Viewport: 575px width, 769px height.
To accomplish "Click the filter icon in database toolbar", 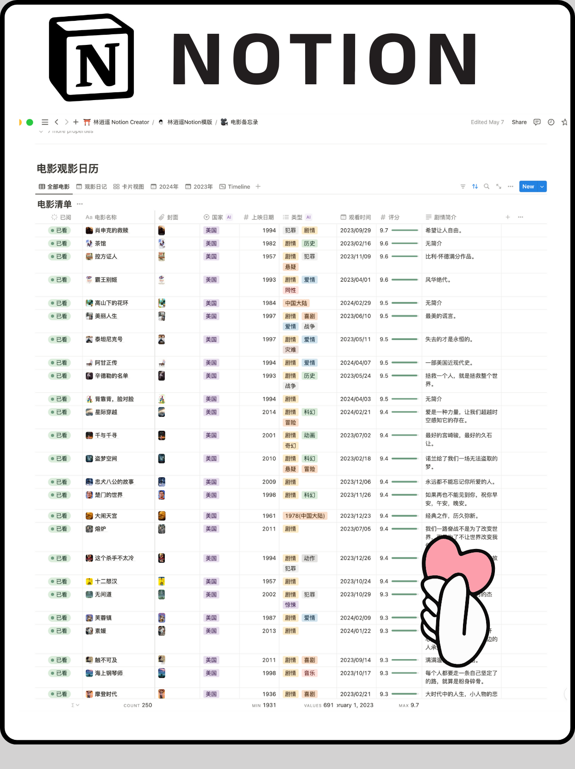I will [x=463, y=187].
